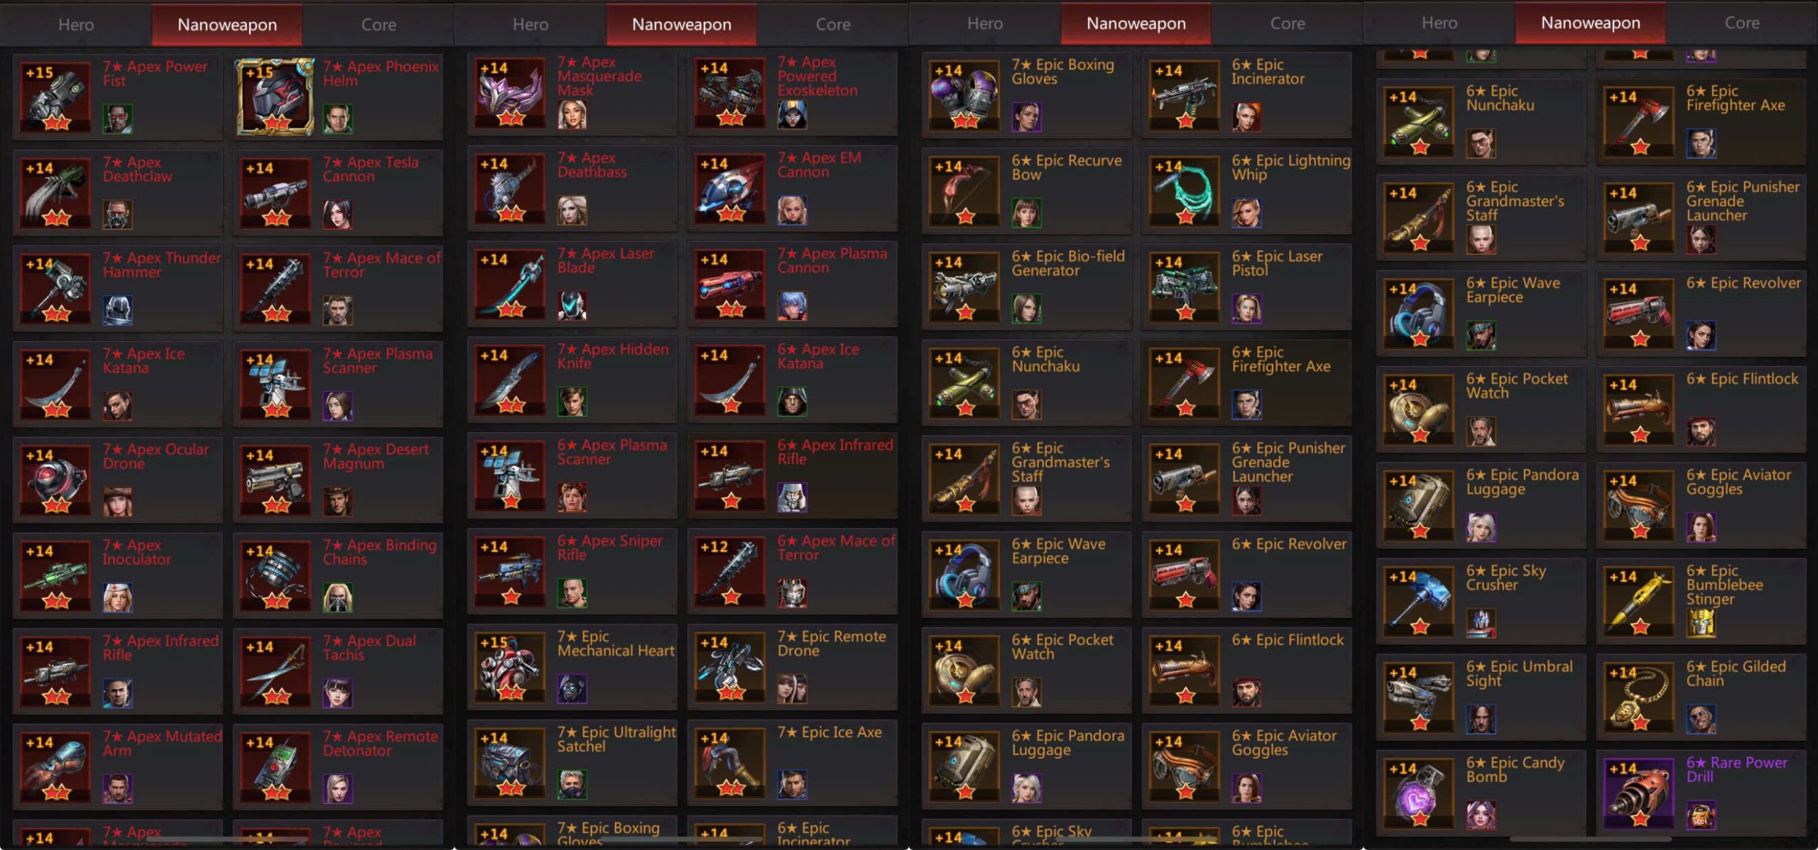The width and height of the screenshot is (1818, 850).
Task: Select the 6★ Epic Lightning Whip icon
Action: click(x=1185, y=192)
